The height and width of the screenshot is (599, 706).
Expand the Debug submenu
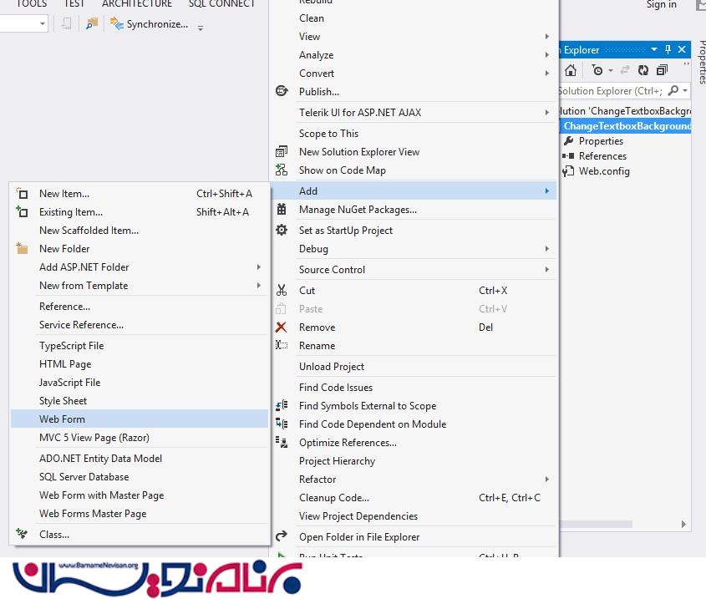pyautogui.click(x=414, y=249)
